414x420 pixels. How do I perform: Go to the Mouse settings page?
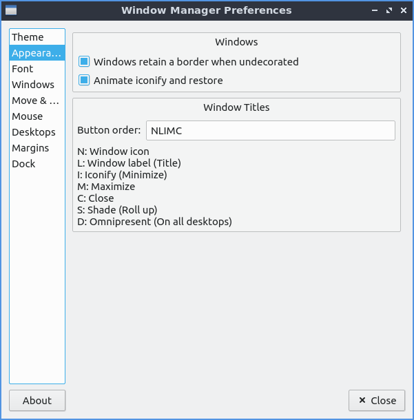(x=28, y=116)
